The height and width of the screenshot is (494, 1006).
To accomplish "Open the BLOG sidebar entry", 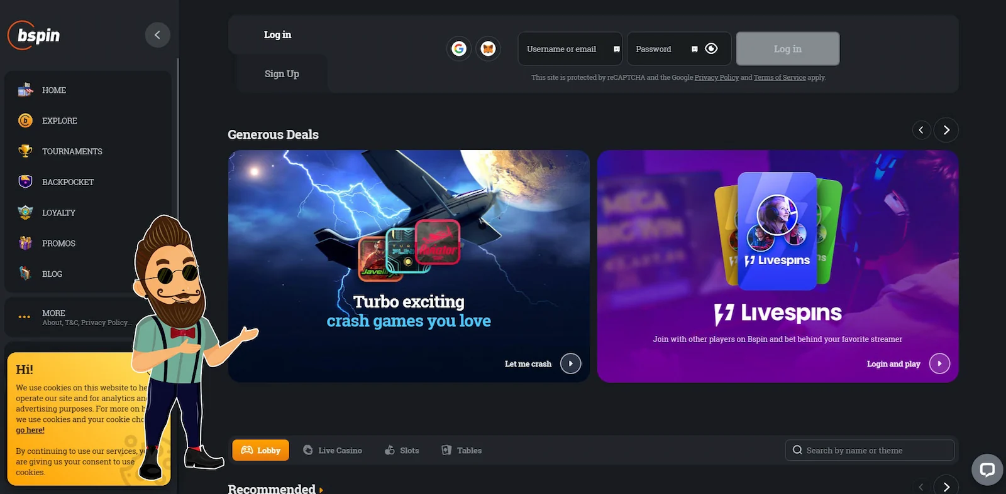I will 52,274.
